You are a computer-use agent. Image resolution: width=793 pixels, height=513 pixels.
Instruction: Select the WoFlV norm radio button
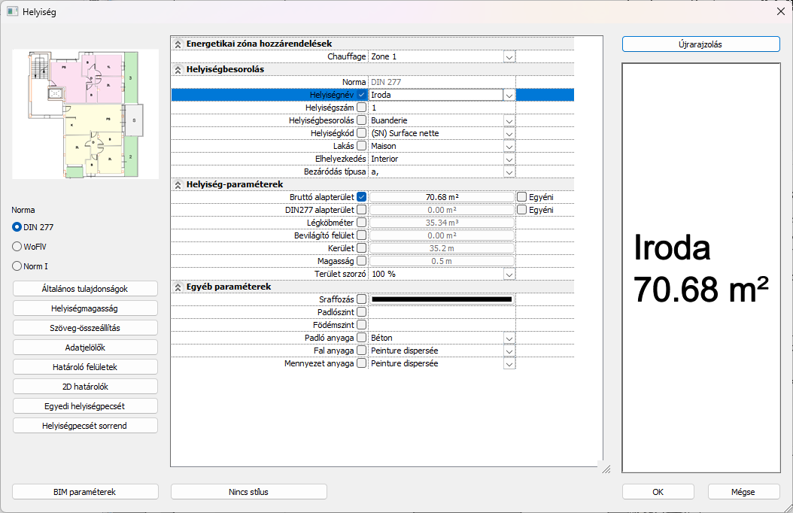pyautogui.click(x=17, y=246)
